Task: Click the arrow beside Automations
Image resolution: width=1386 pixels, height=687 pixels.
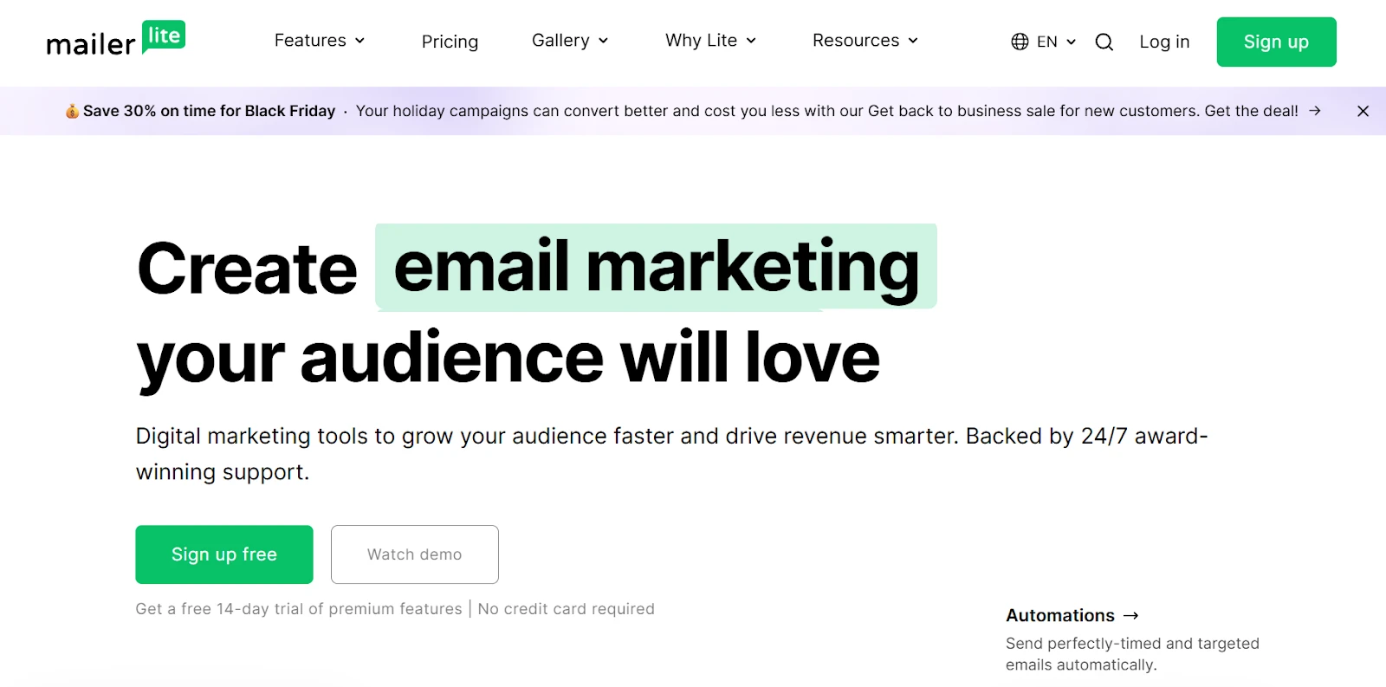Action: pyautogui.click(x=1130, y=616)
